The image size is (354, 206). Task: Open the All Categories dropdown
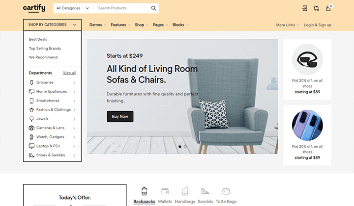tap(73, 8)
